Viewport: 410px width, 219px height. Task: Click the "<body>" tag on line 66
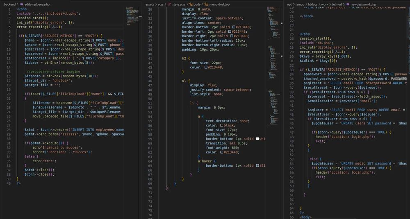point(305,217)
